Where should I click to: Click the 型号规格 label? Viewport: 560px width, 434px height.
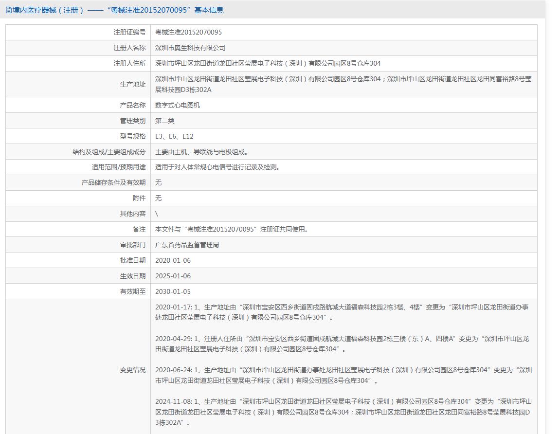tap(133, 136)
